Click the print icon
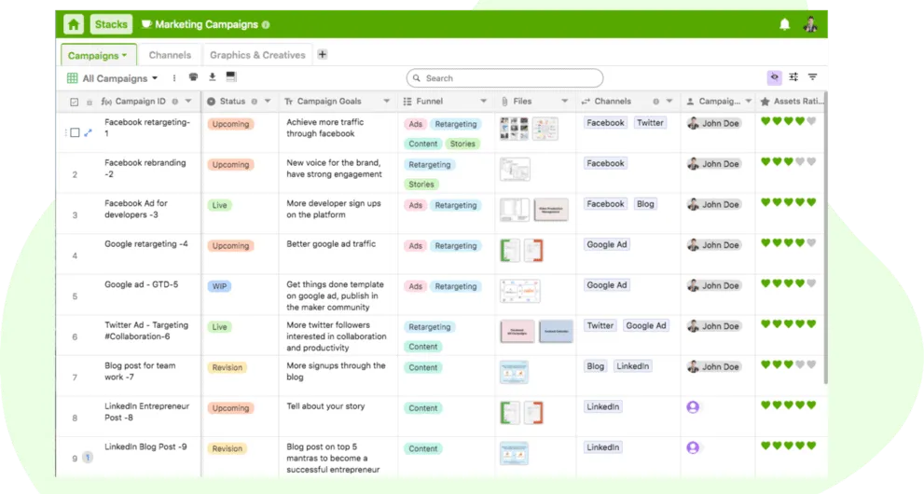The image size is (924, 494). click(193, 77)
